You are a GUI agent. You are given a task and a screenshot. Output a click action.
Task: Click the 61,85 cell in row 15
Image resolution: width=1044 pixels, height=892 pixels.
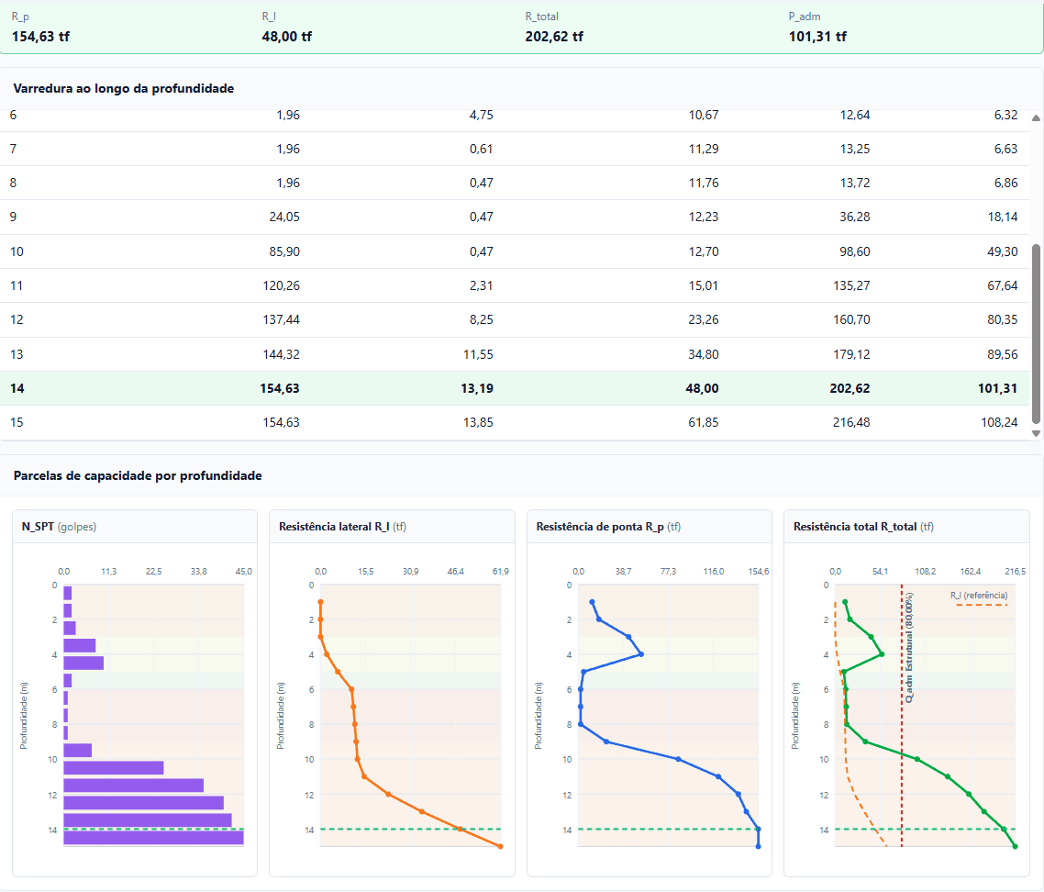pyautogui.click(x=704, y=422)
